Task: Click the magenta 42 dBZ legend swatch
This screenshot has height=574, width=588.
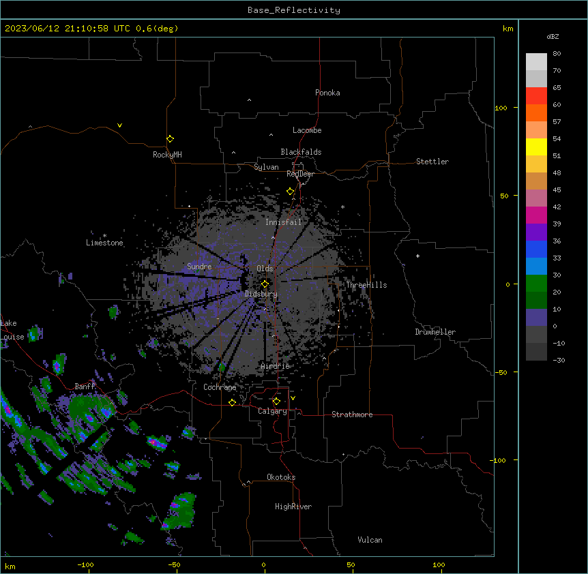Action: pos(536,215)
